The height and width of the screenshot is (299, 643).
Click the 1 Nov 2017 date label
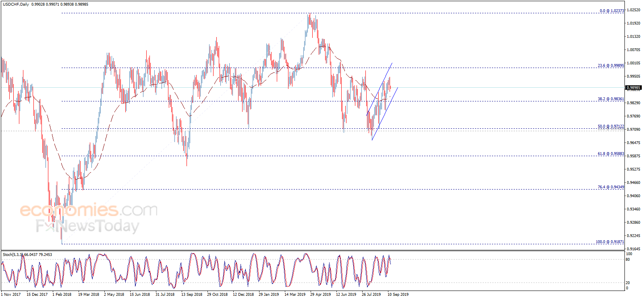(11, 295)
